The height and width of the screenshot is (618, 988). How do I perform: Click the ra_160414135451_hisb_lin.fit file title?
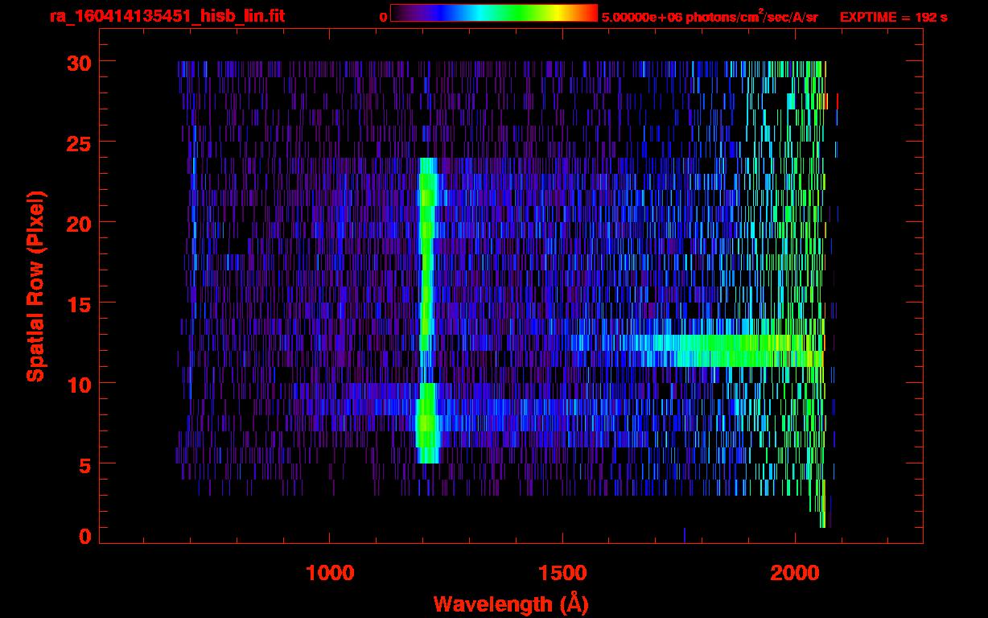click(x=167, y=16)
